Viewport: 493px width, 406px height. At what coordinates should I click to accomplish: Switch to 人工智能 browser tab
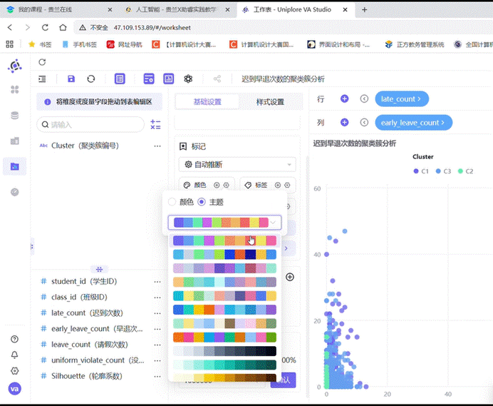point(177,10)
